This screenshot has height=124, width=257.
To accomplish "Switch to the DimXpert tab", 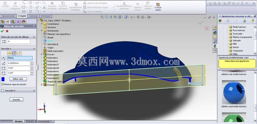I will tap(46, 16).
